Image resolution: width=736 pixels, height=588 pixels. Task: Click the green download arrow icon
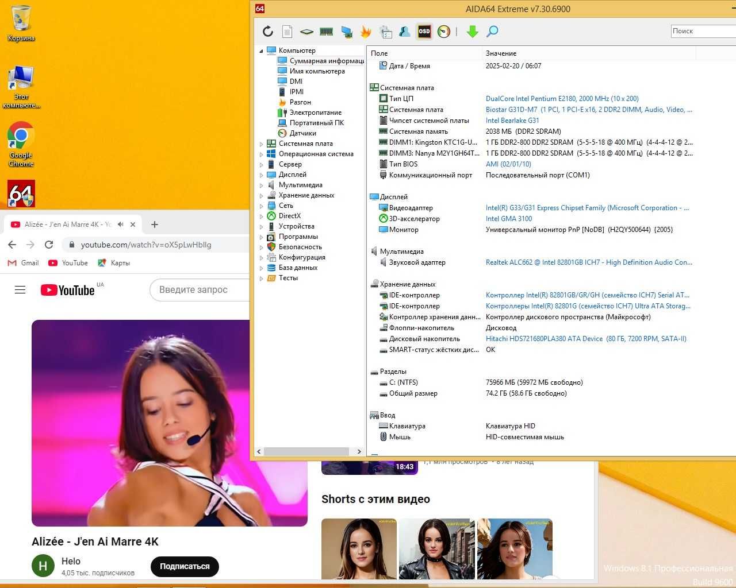[473, 32]
